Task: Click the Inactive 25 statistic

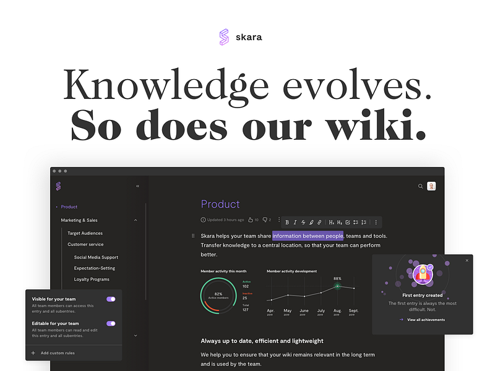Action: pos(247,296)
